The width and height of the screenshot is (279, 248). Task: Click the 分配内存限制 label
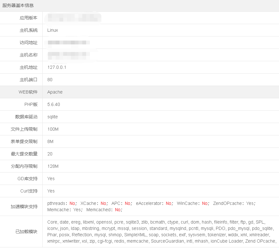(24, 166)
